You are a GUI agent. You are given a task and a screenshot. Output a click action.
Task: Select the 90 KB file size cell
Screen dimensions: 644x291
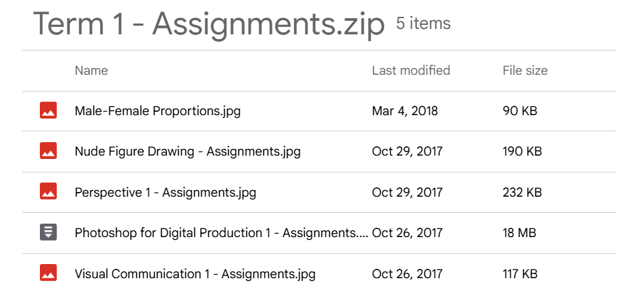click(520, 111)
